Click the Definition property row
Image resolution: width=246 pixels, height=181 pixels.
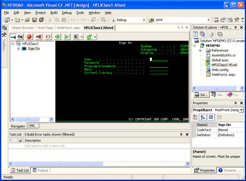(x=218, y=135)
